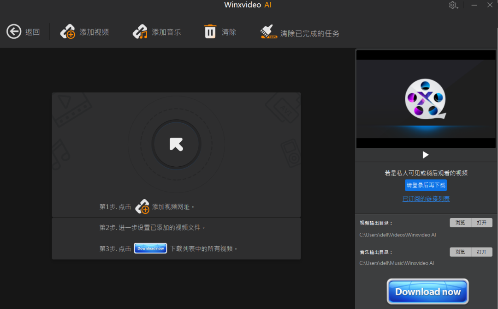Click the video output path C:\Users\dell\Videos\Winxvideo AI
Screen dimensions: 498x309
tap(397, 235)
